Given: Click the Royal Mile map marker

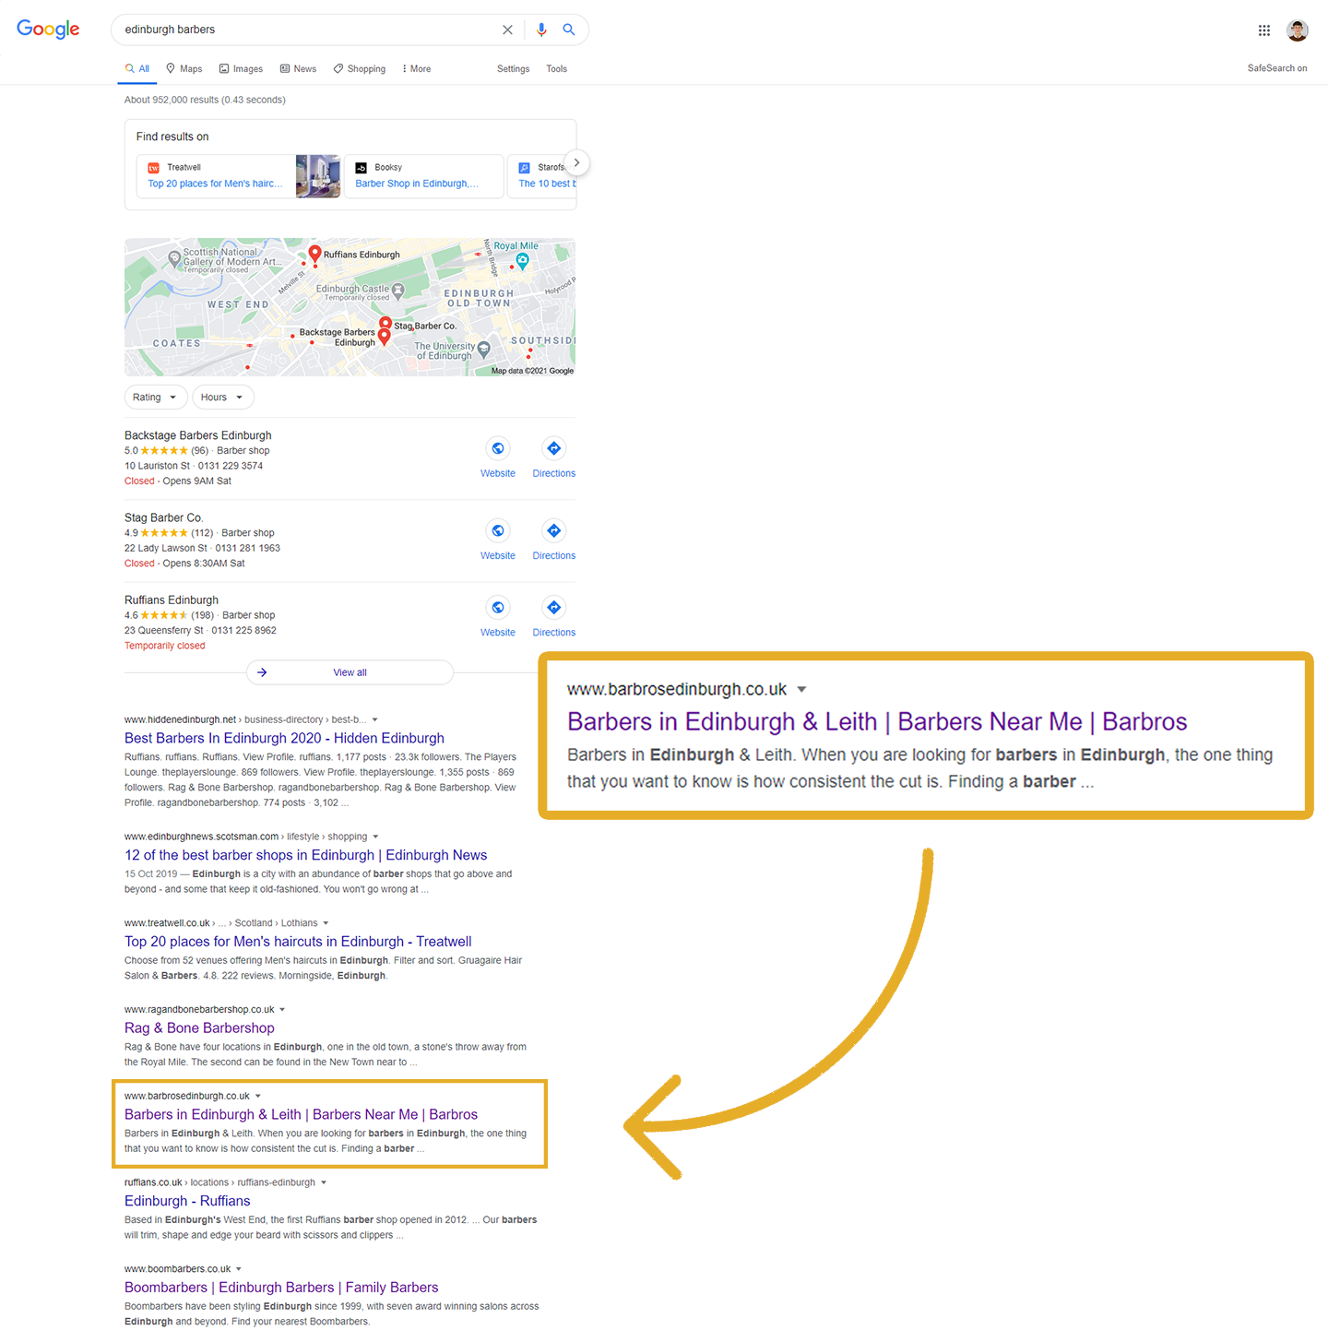Looking at the screenshot, I should pyautogui.click(x=522, y=261).
